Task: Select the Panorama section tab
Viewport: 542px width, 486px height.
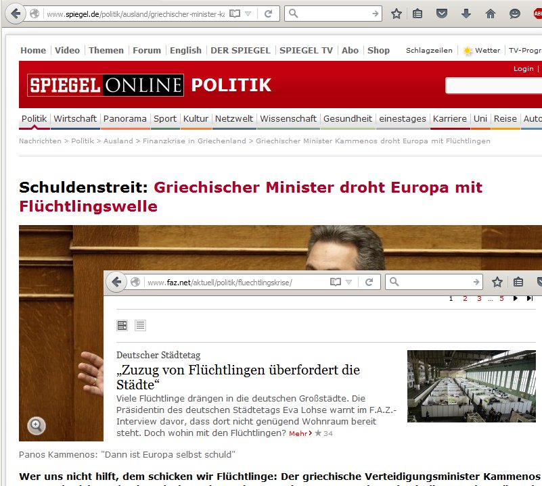Action: (125, 119)
